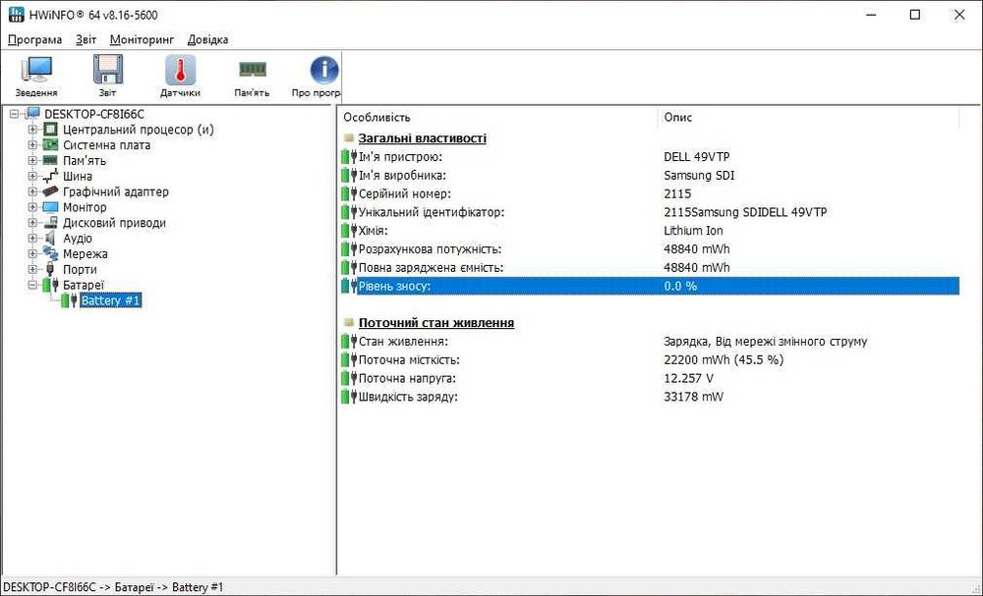This screenshot has width=983, height=596.
Task: Expand the Аудіо tree node
Action: point(32,239)
